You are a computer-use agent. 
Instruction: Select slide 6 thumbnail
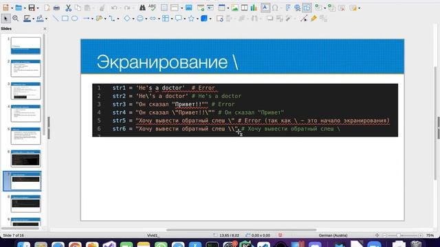[25, 158]
